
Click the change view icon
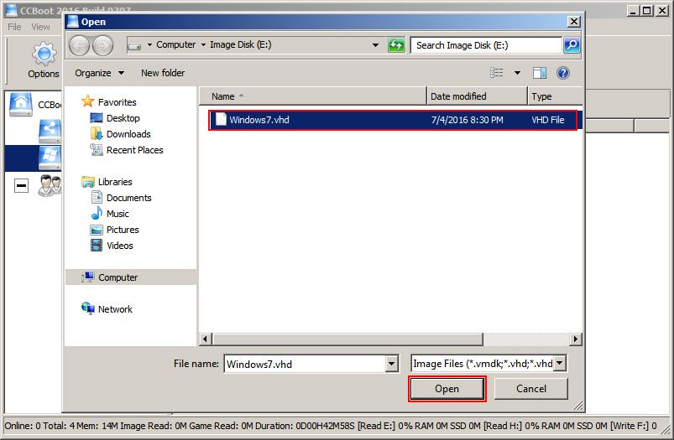click(x=496, y=73)
